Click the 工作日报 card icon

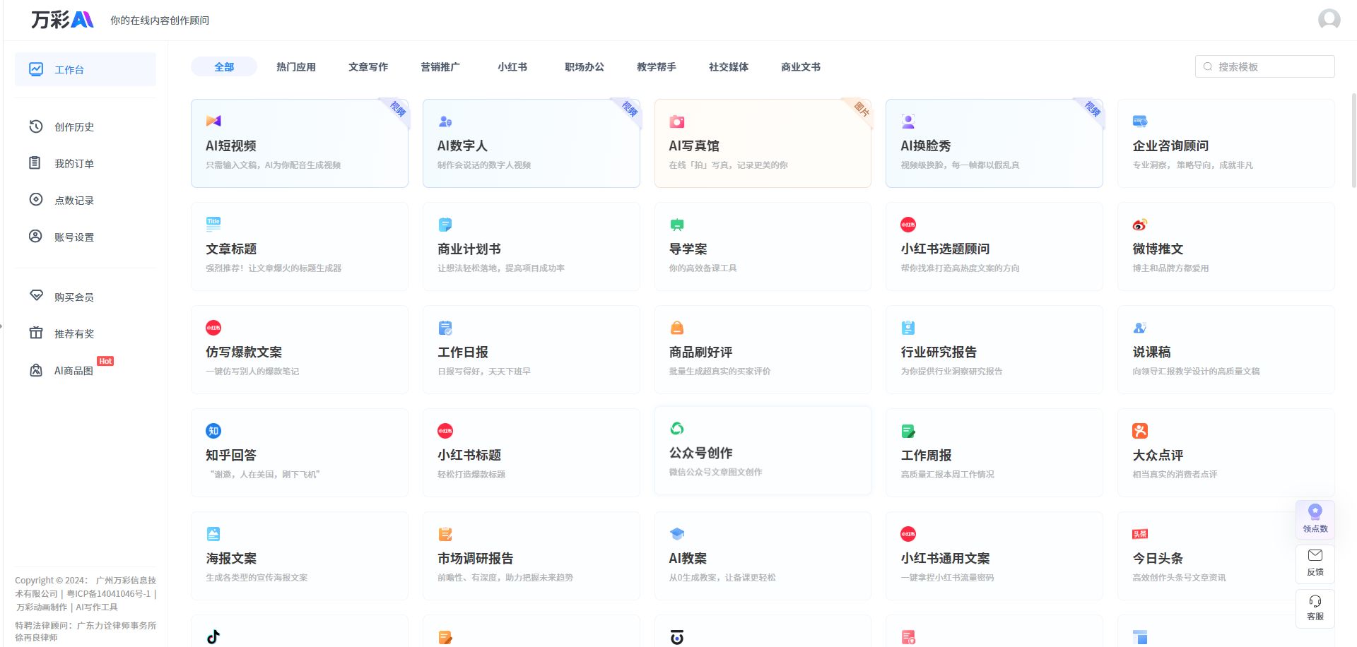click(x=445, y=328)
